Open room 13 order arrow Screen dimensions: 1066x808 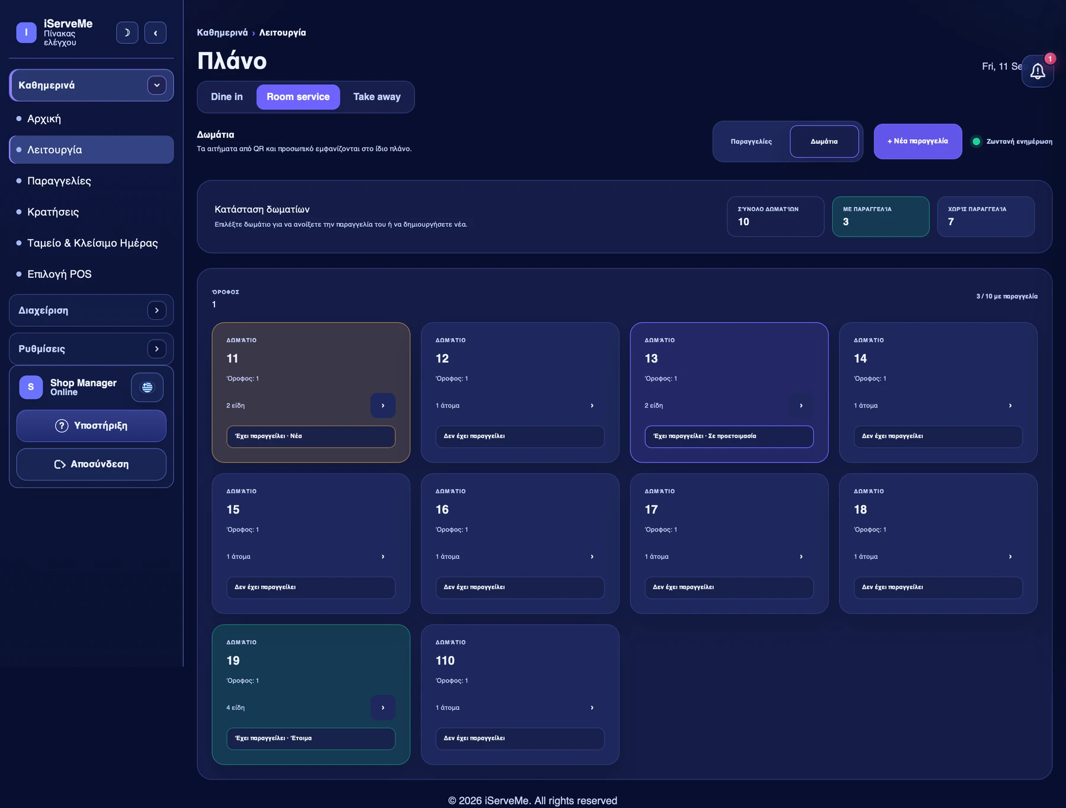[x=801, y=406]
